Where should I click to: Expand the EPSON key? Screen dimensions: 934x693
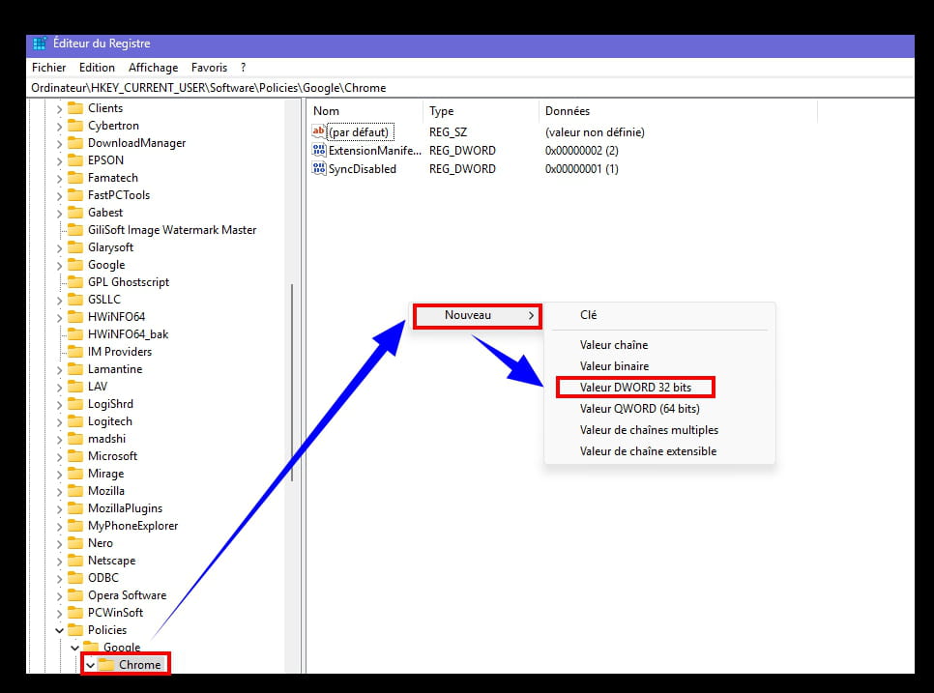pos(59,160)
